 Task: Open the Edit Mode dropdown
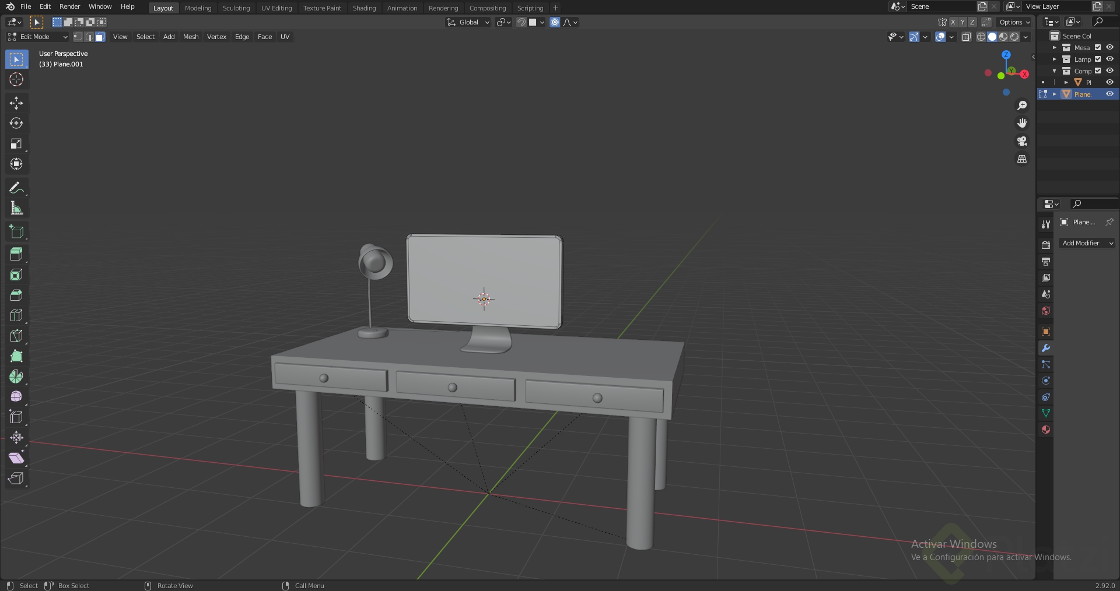[37, 37]
